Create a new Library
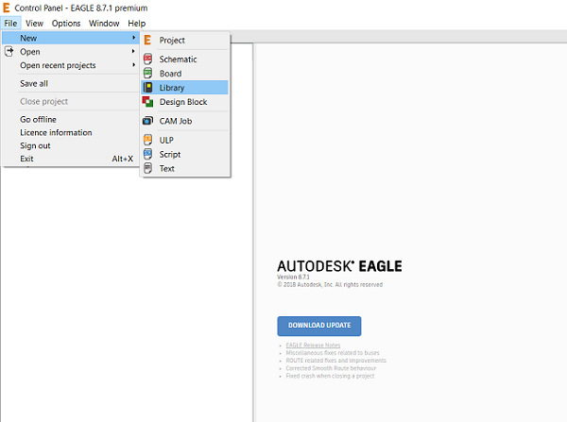The width and height of the screenshot is (567, 422). pyautogui.click(x=185, y=88)
